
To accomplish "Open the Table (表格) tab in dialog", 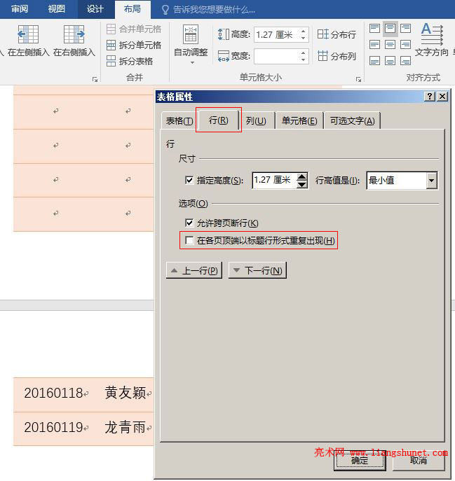I will coord(179,121).
